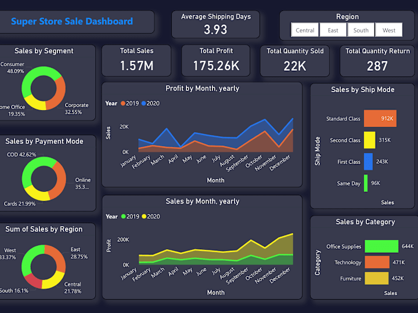This screenshot has width=418, height=313.
Task: Click the Sales by Category title
Action: [x=365, y=222]
